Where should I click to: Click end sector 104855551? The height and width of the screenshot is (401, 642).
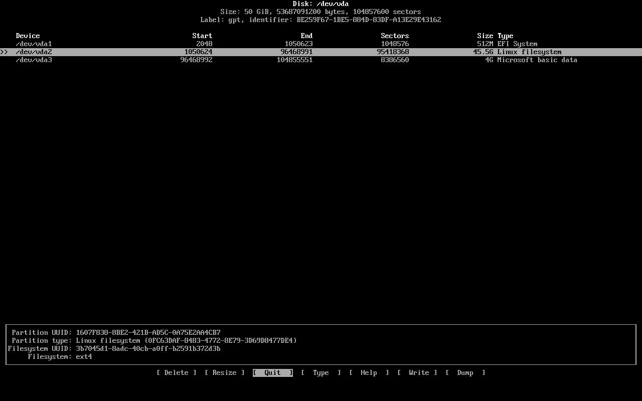pyautogui.click(x=294, y=60)
